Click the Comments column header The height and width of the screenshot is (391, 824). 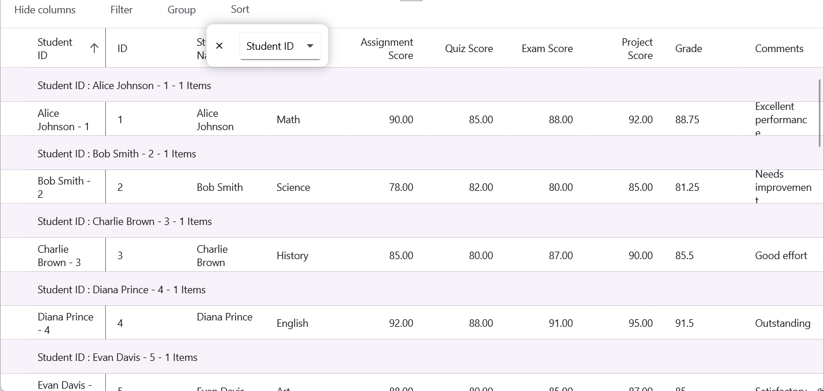(x=779, y=49)
